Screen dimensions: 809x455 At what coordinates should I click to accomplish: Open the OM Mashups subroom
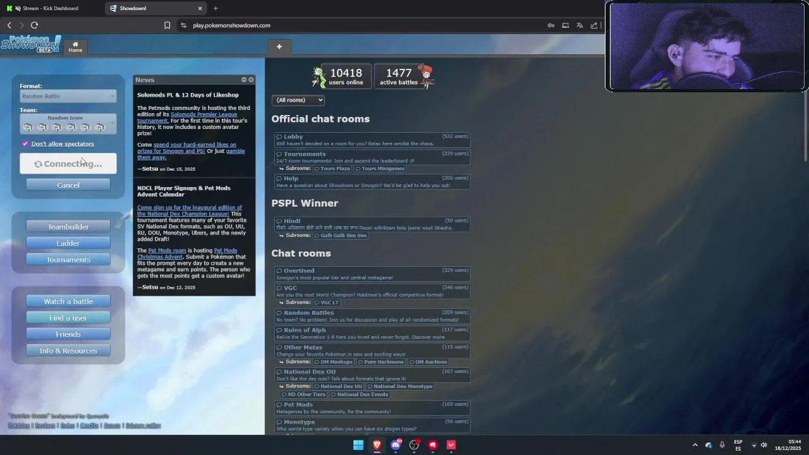pos(333,362)
